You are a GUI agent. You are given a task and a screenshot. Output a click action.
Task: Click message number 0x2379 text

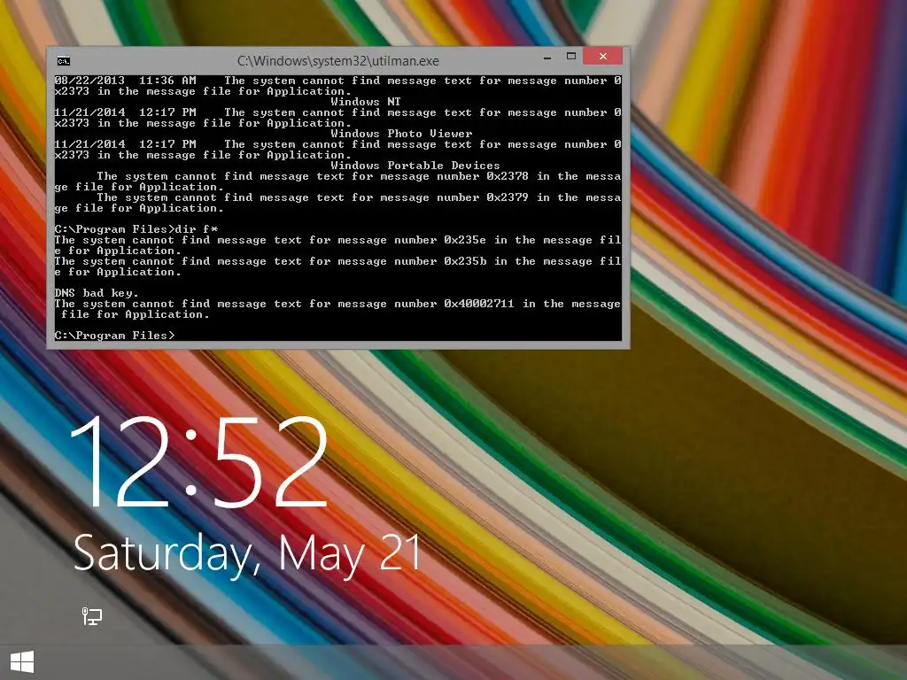tap(508, 197)
